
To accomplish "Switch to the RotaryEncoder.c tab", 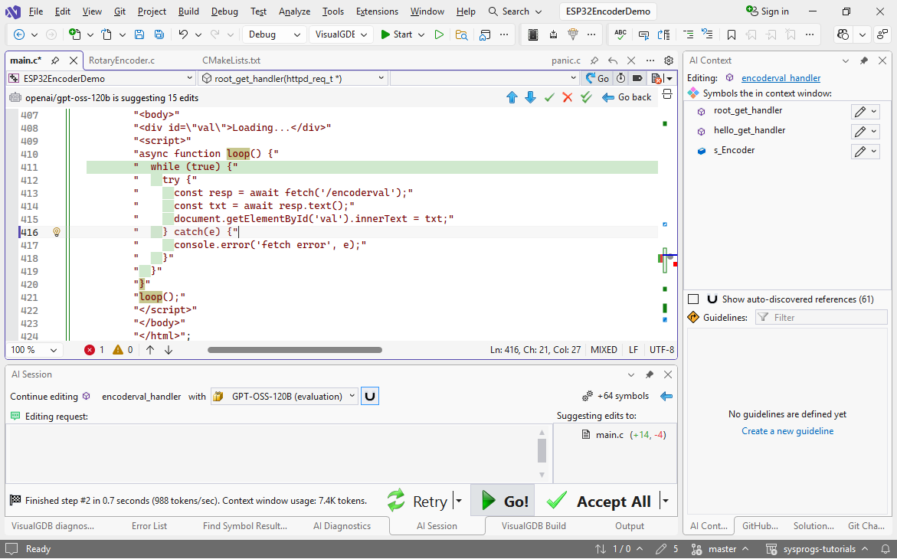I will 122,60.
